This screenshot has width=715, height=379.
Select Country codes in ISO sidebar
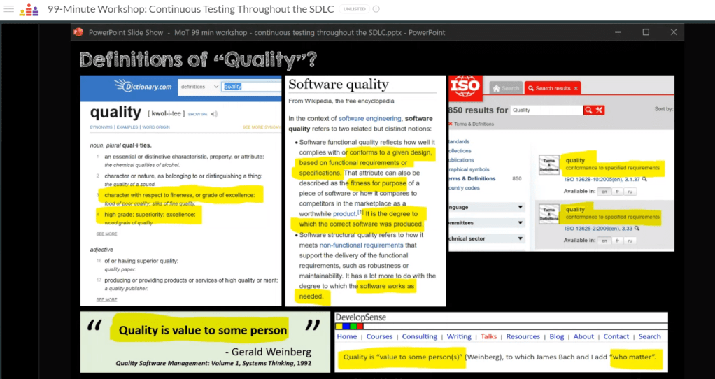[465, 187]
